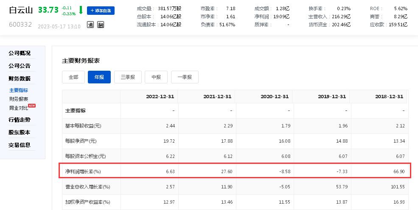Click the 商誉 8.29亿 value

pos(401,17)
